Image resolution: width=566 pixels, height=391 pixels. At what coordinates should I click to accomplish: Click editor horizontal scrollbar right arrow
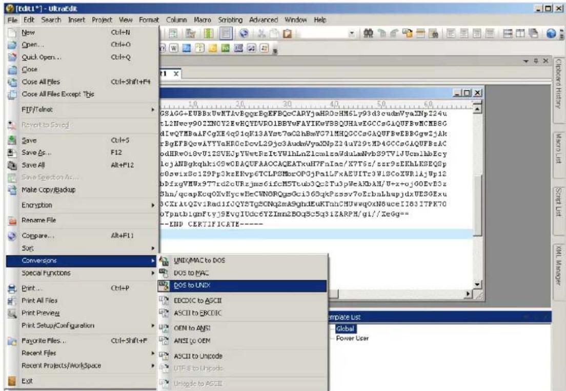[x=468, y=294]
